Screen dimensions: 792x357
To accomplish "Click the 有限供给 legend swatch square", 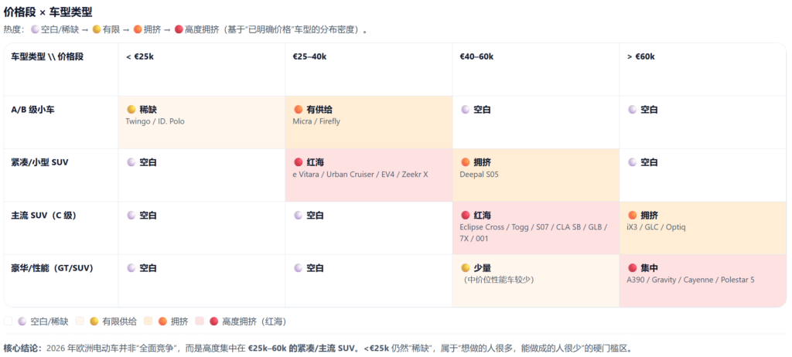I will pos(80,321).
